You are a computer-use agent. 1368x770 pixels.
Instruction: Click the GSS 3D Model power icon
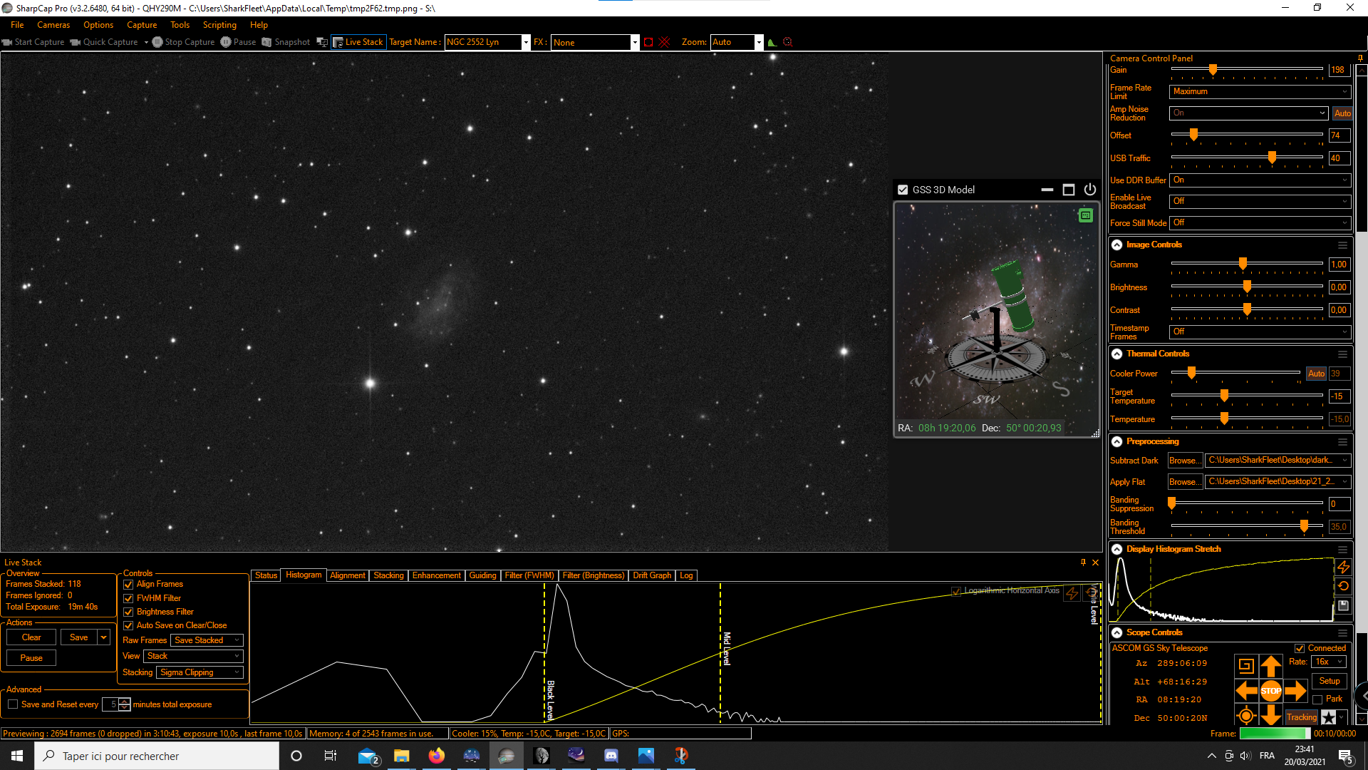1089,190
